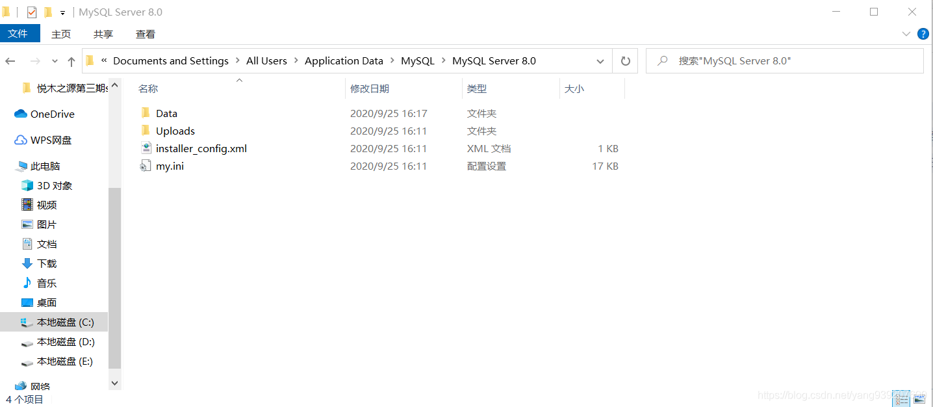Click the navigation pane scrollbar thumb
The width and height of the screenshot is (933, 407).
point(114,278)
